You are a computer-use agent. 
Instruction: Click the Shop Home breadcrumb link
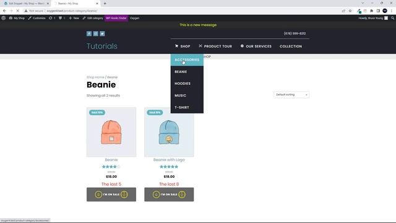pos(95,77)
